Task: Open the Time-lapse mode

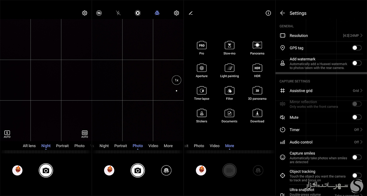Action: pos(201,91)
